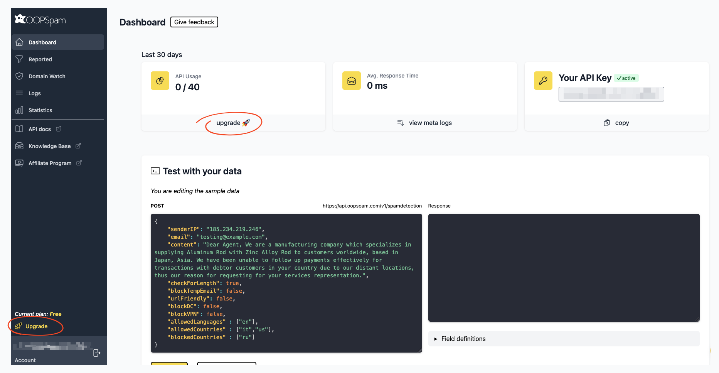
Task: Click the copy clipboard icon
Action: tap(607, 123)
